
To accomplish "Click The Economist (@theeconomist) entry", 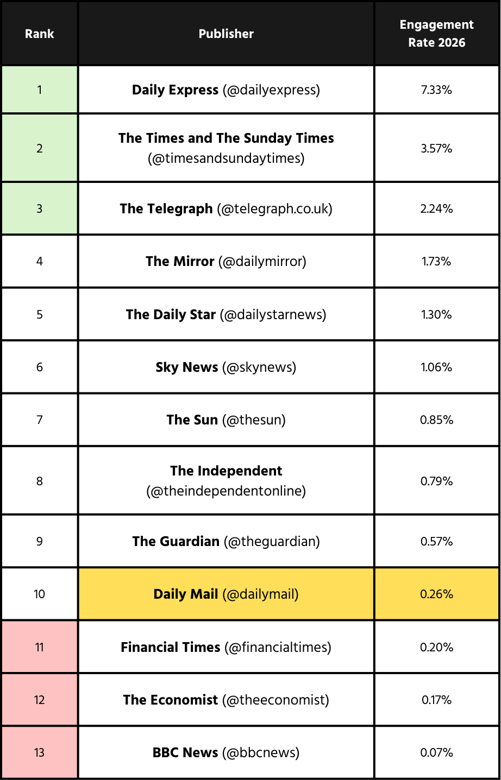I will tap(226, 700).
